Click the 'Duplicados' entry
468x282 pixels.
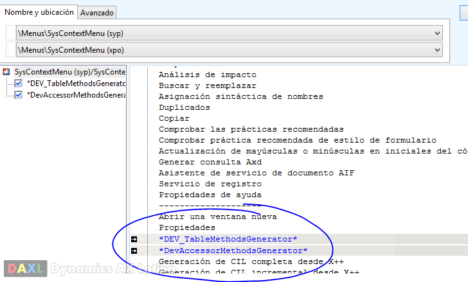coord(184,107)
